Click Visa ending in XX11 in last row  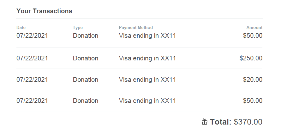[x=147, y=101]
